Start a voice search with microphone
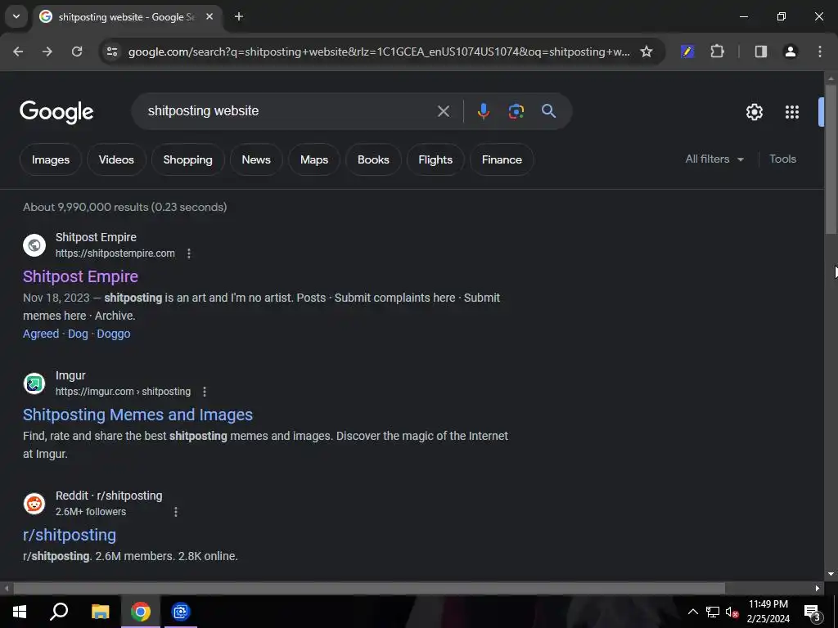Image resolution: width=838 pixels, height=628 pixels. [x=483, y=111]
